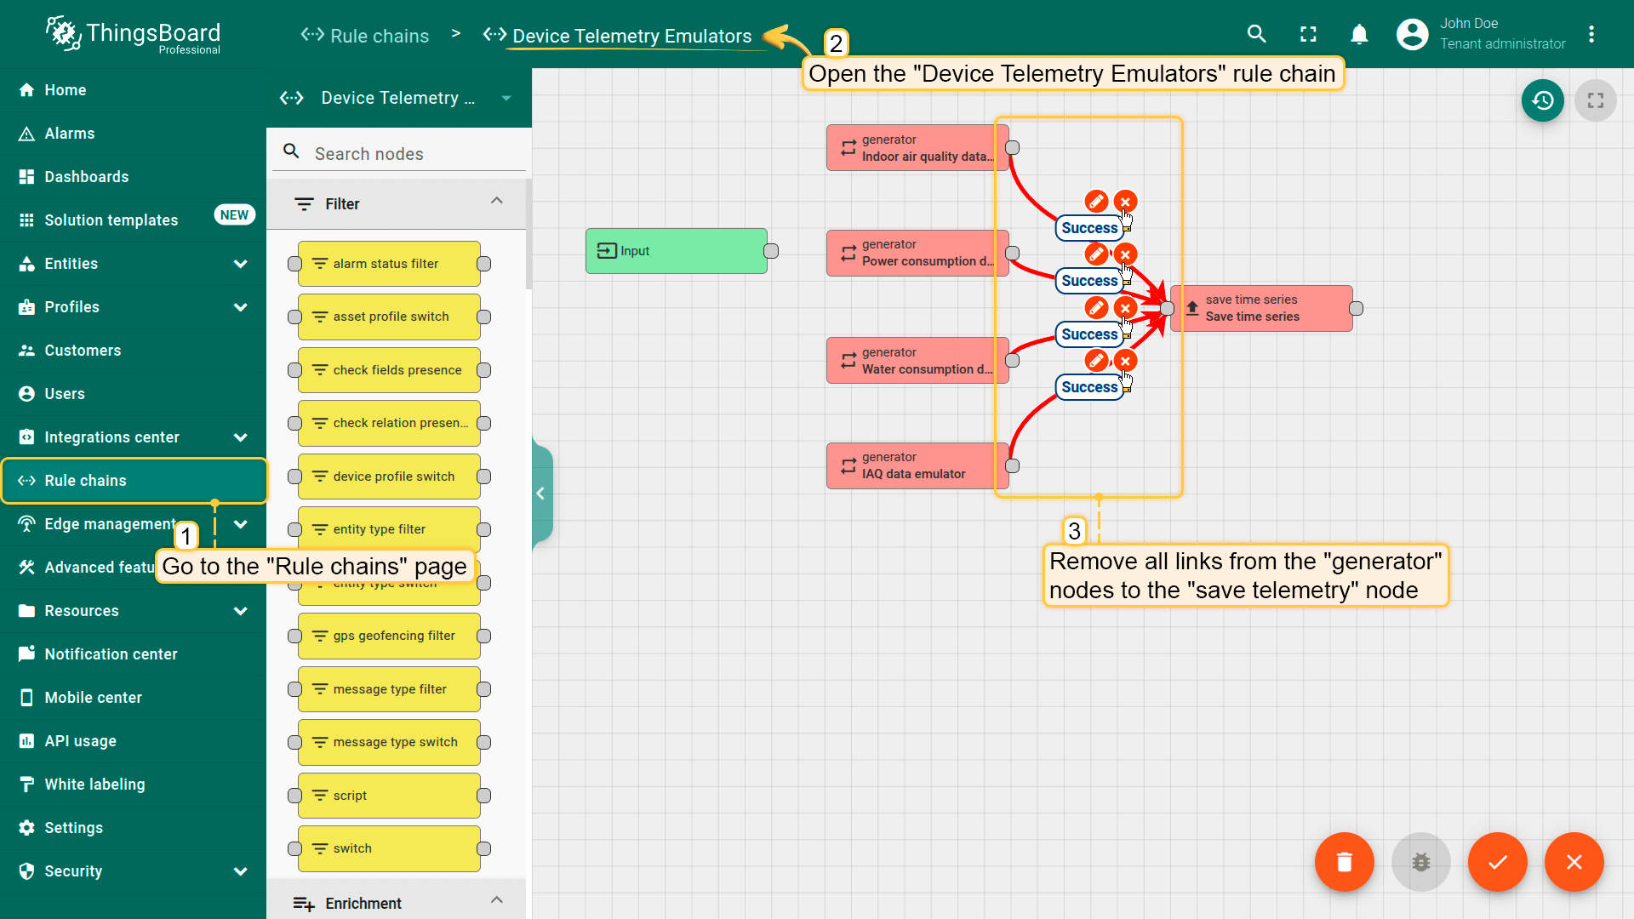Open Dashboards in the sidebar
The image size is (1634, 919).
pyautogui.click(x=87, y=177)
